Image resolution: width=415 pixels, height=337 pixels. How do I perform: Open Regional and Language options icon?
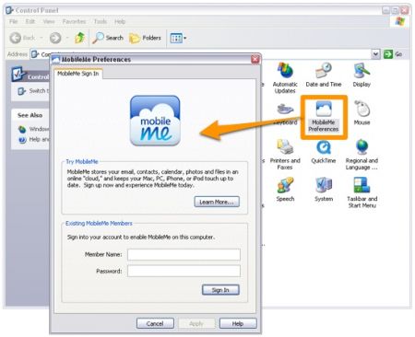[x=362, y=155]
